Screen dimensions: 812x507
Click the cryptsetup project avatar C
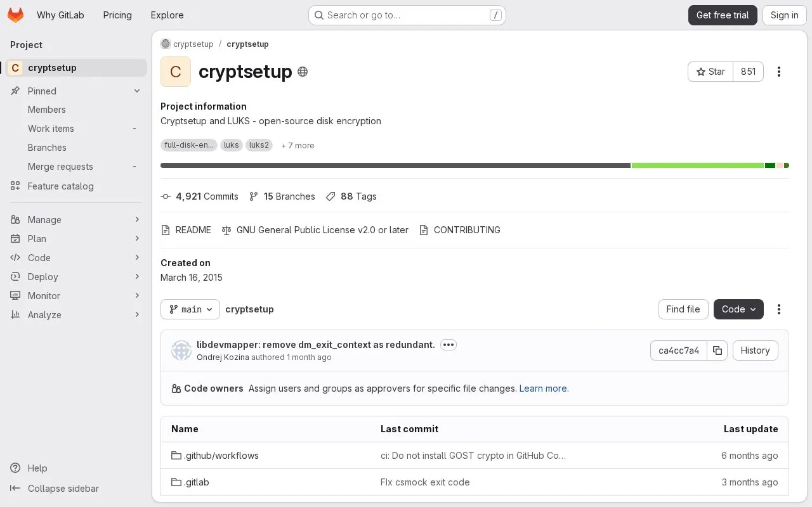(176, 72)
